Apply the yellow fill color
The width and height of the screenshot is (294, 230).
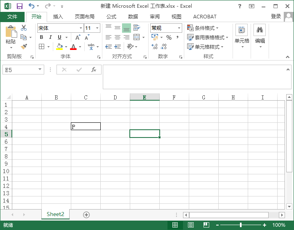tap(59, 47)
